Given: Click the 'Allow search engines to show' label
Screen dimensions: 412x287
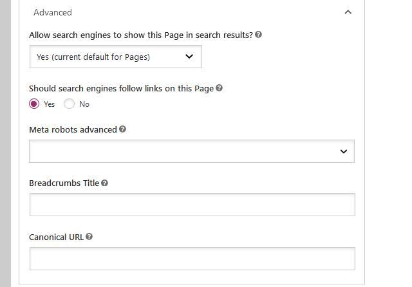Looking at the screenshot, I should click(x=140, y=35).
